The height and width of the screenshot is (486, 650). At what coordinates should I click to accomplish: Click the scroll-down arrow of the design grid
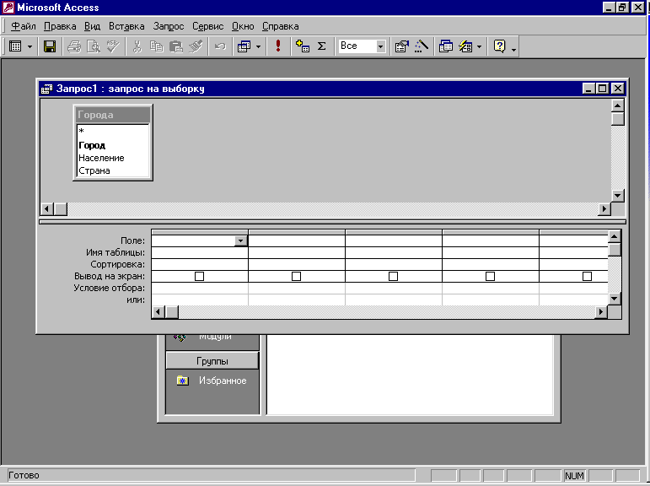tap(615, 299)
